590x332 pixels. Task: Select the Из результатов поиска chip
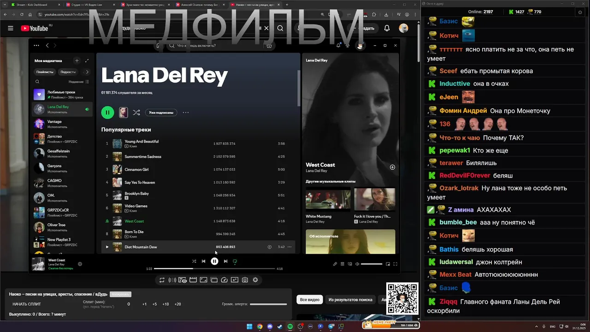click(x=350, y=300)
